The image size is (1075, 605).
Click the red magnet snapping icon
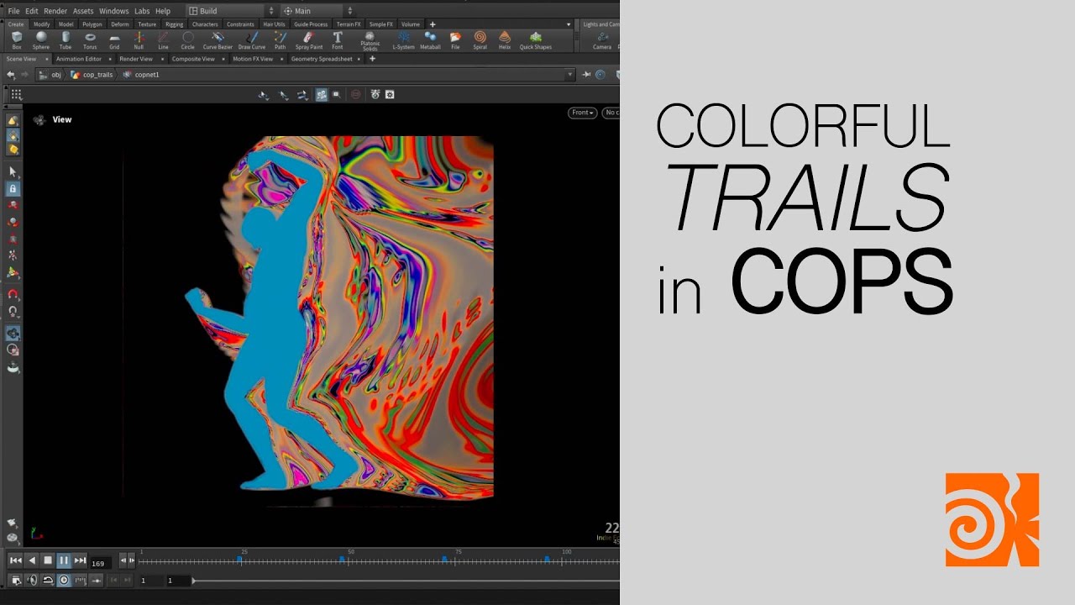coord(13,294)
